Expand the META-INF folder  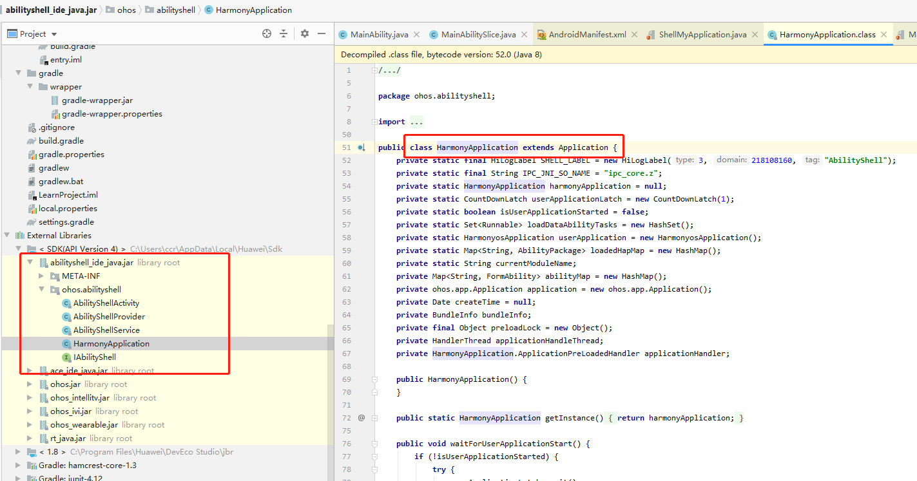pos(41,276)
